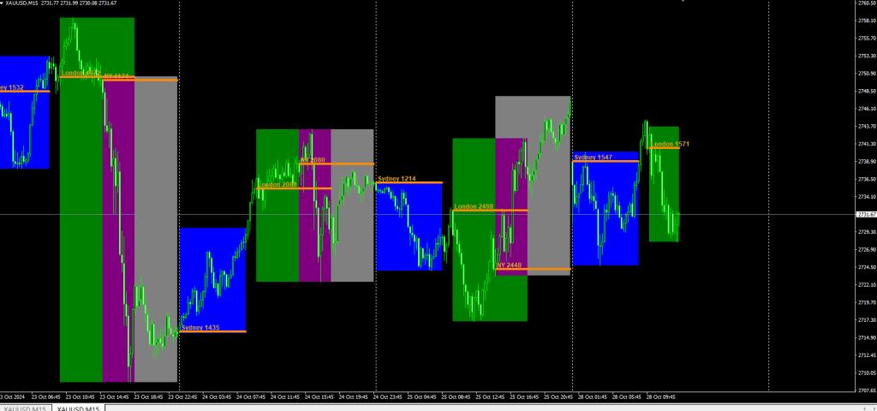Click the current price tag 2731.67
Image resolution: width=877 pixels, height=411 pixels.
pyautogui.click(x=867, y=214)
